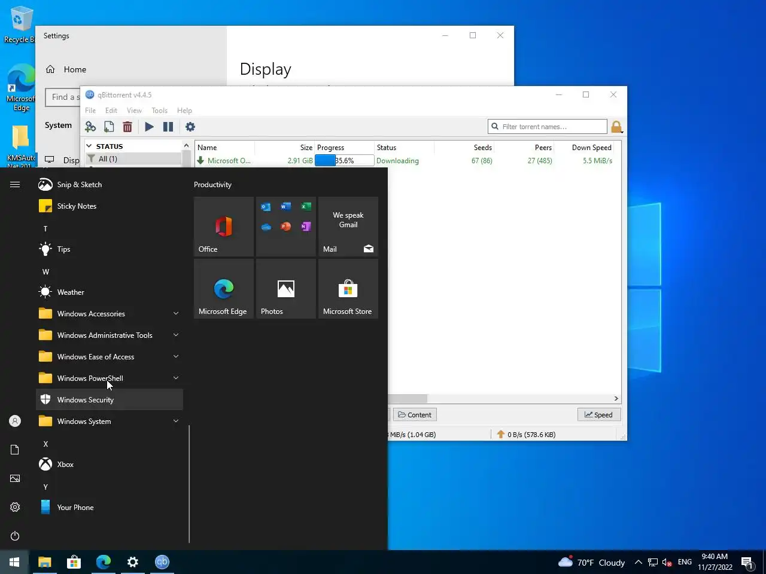The image size is (766, 574).
Task: Click the Power button in Start rail
Action: pos(15,536)
